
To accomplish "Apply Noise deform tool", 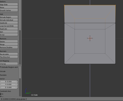I will [9, 7].
